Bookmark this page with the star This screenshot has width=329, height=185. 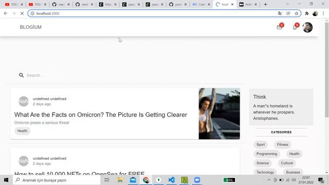tap(297, 13)
